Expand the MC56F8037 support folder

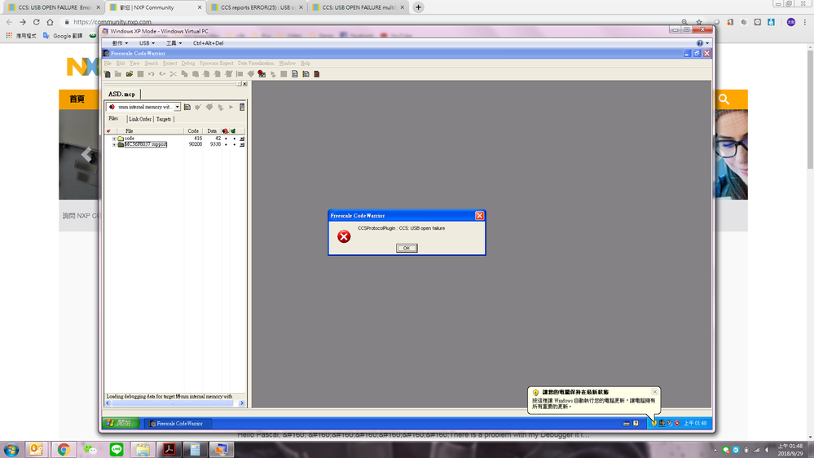[x=114, y=144]
